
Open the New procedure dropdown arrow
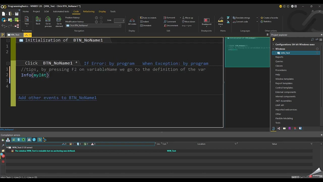[27, 26]
